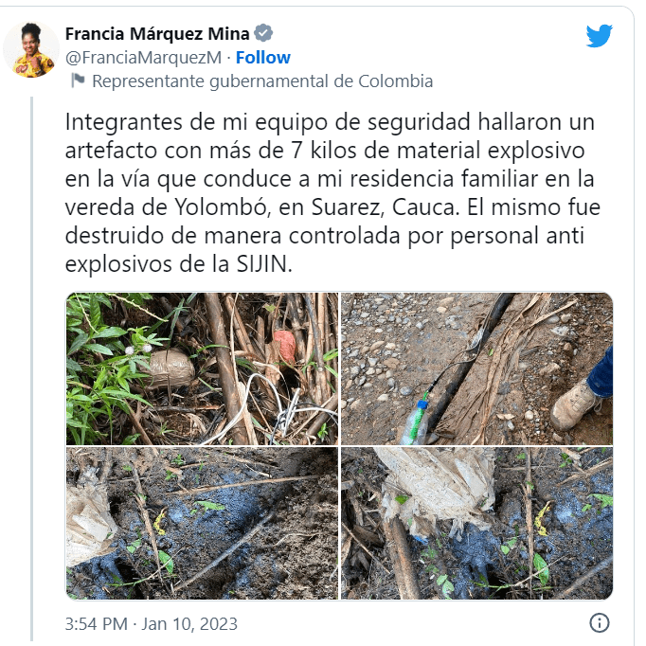The width and height of the screenshot is (646, 646).
Task: Click the Twitter bird logo
Action: [x=599, y=36]
